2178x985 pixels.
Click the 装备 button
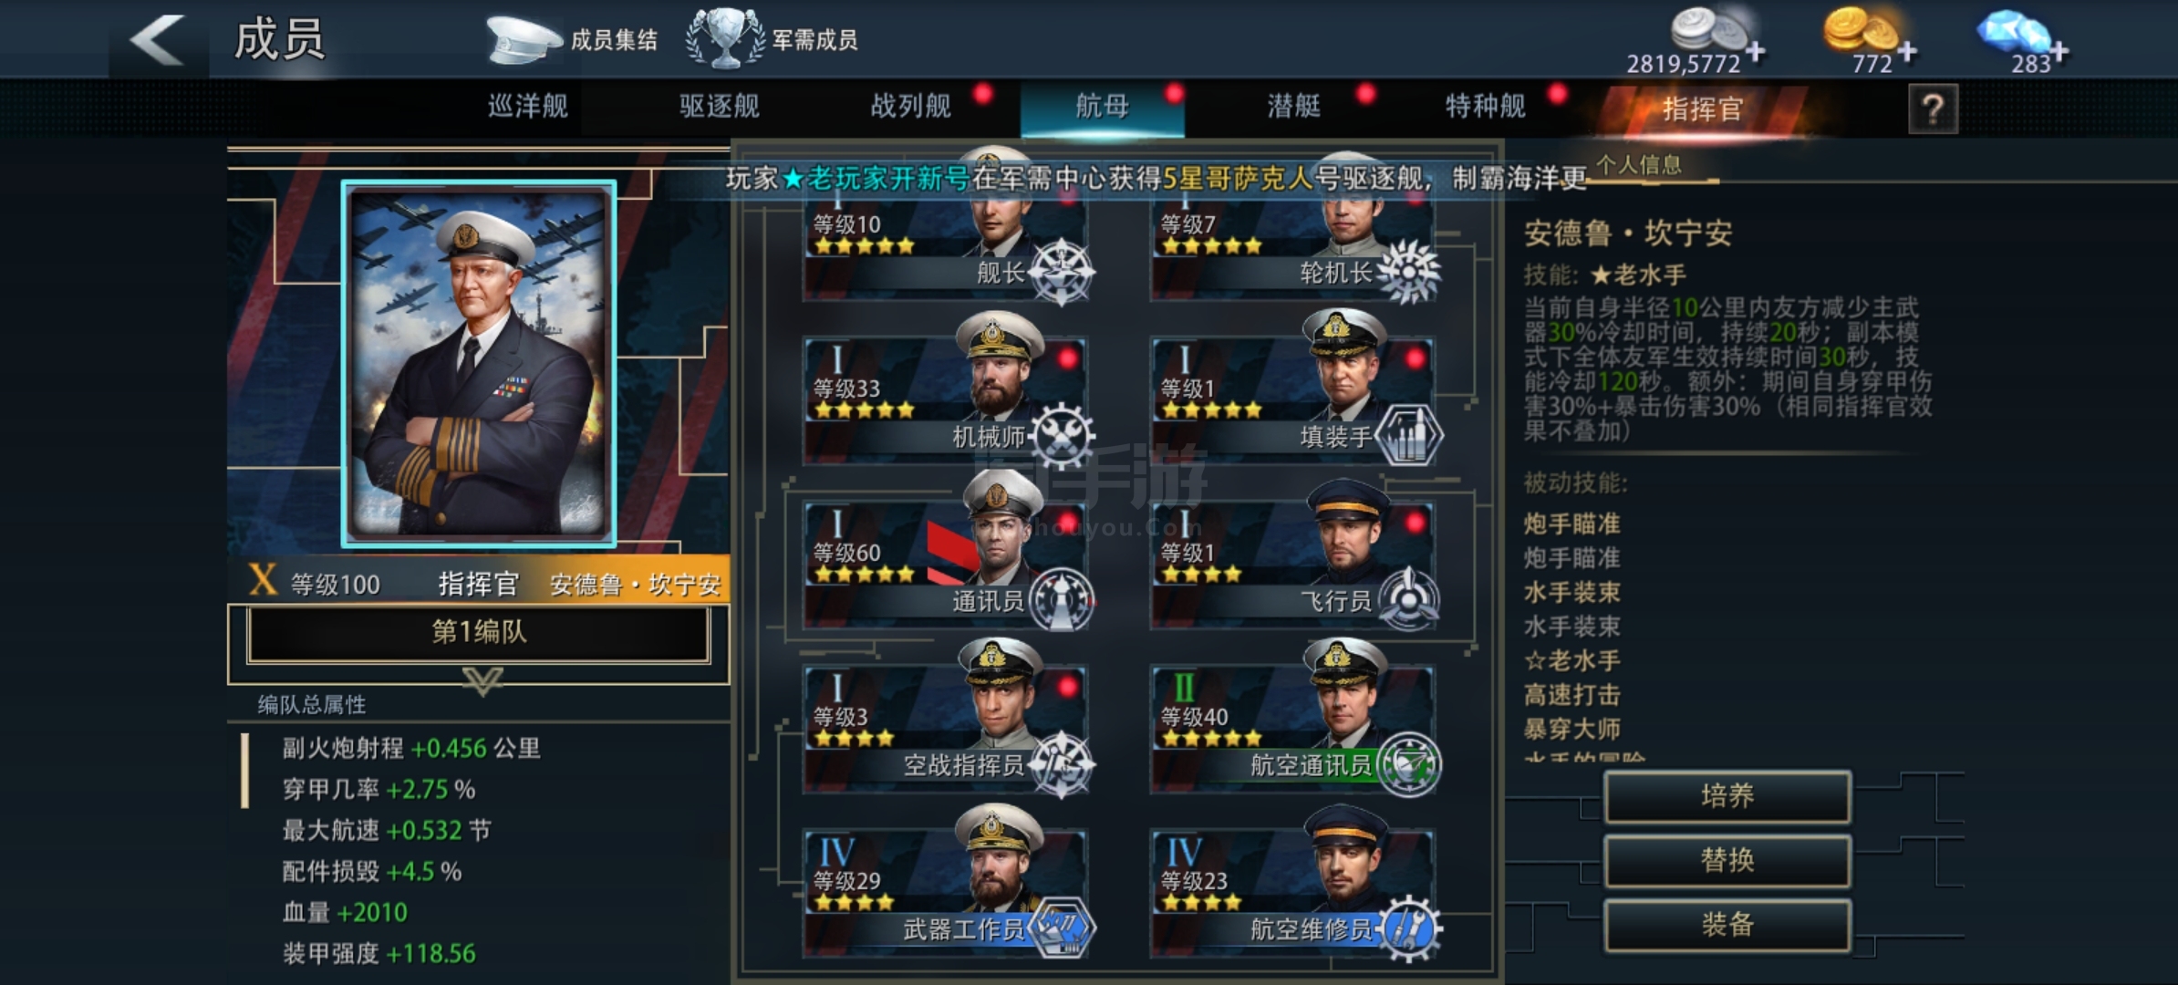(1727, 925)
